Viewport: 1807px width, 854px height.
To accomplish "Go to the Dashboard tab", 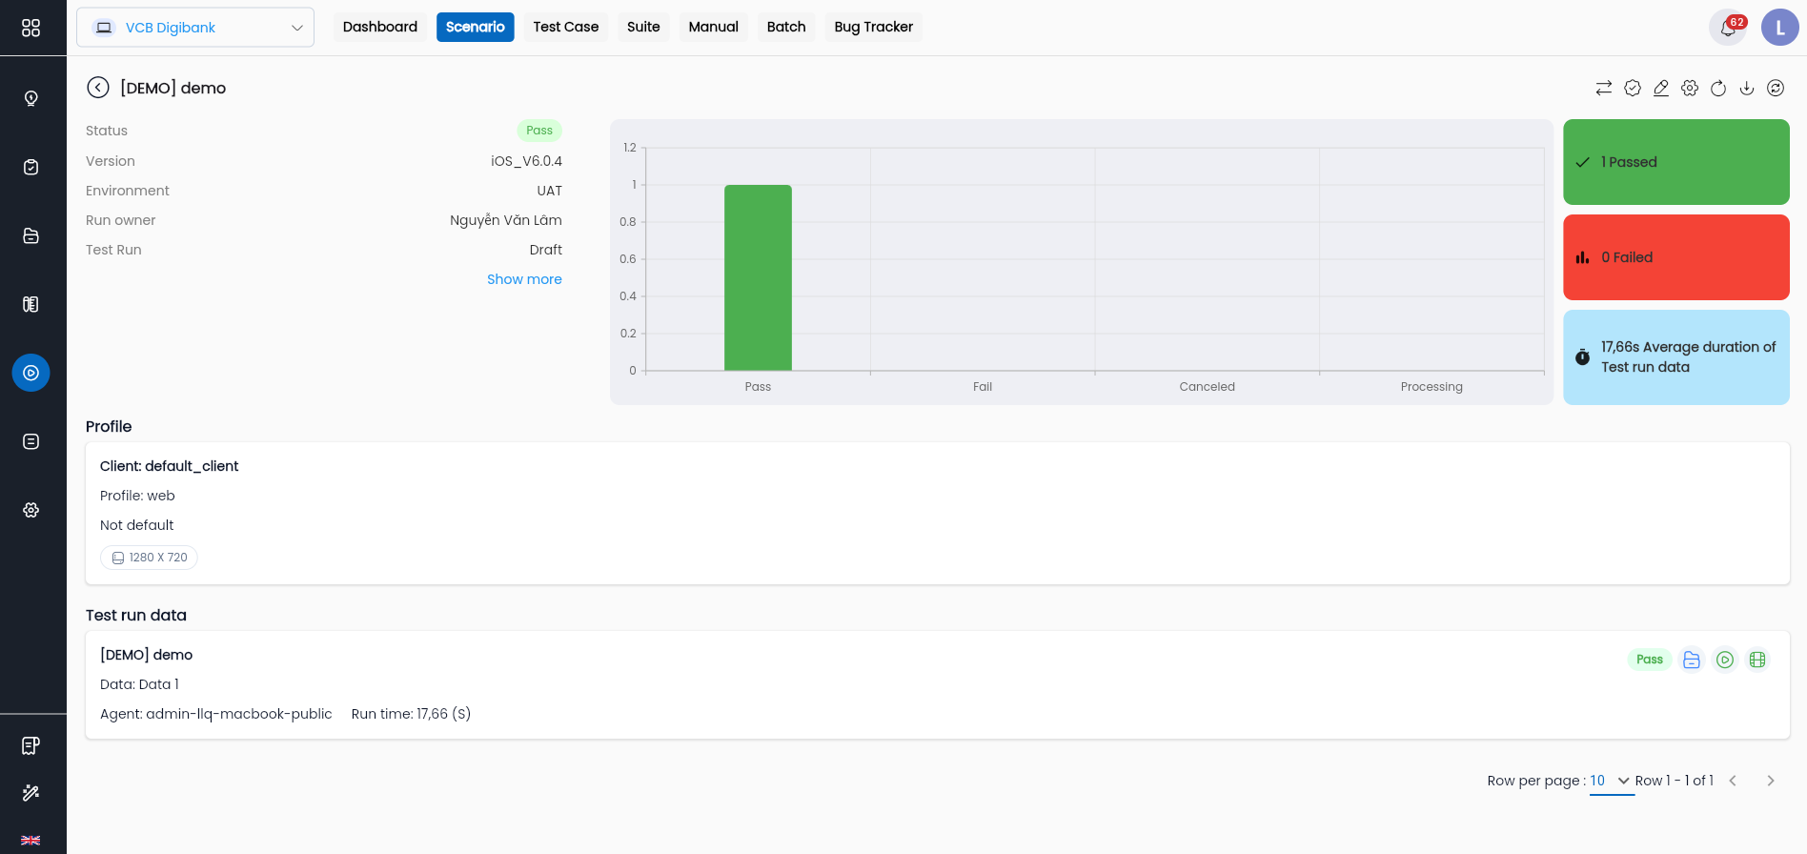I will tap(380, 27).
